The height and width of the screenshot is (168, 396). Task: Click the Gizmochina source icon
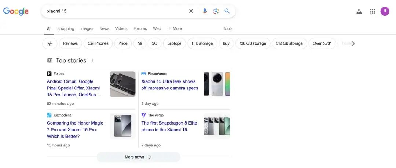[49, 115]
